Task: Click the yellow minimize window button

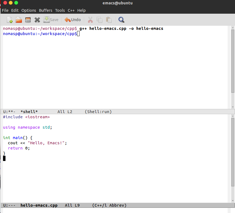Action: click(11, 3)
